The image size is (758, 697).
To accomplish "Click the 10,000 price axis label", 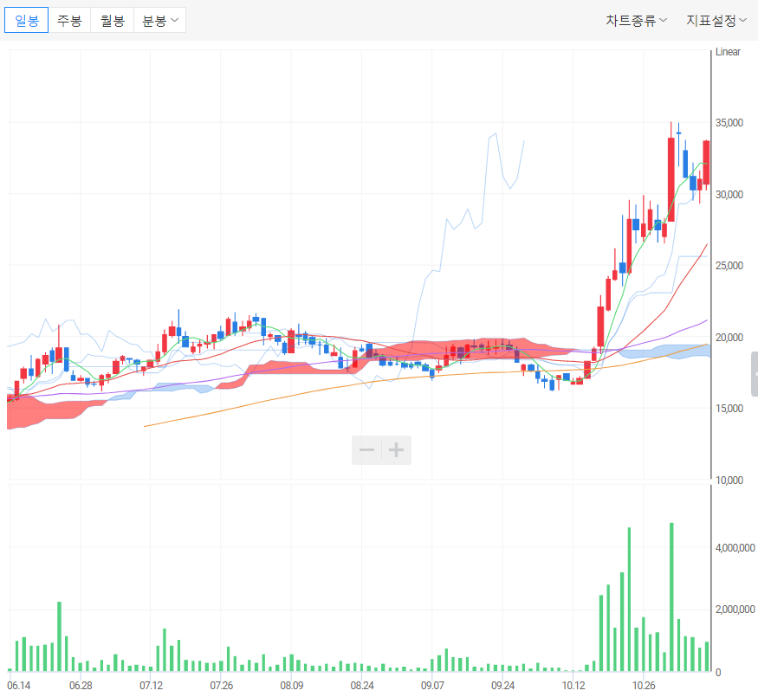I will 729,481.
